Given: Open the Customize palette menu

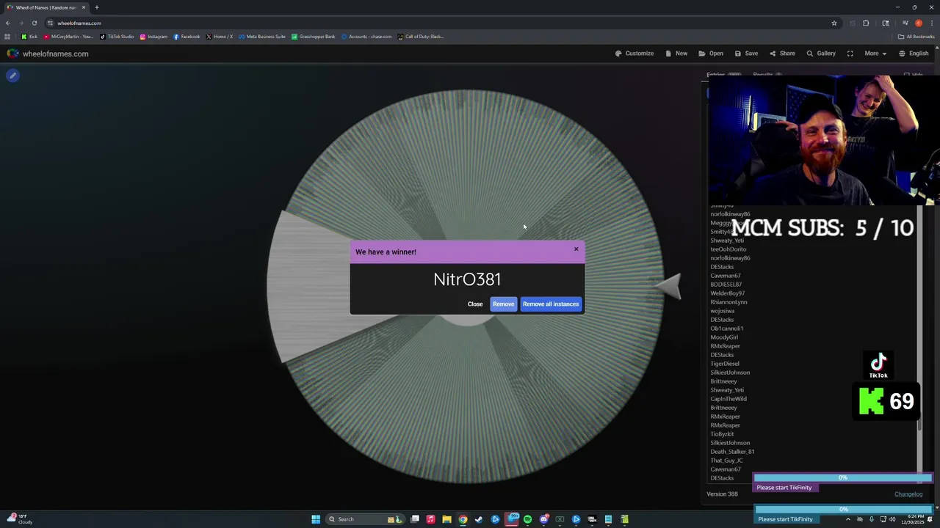Looking at the screenshot, I should point(634,54).
